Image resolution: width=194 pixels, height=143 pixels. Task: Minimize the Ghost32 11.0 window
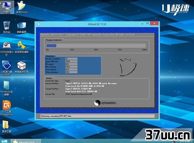click(x=143, y=24)
